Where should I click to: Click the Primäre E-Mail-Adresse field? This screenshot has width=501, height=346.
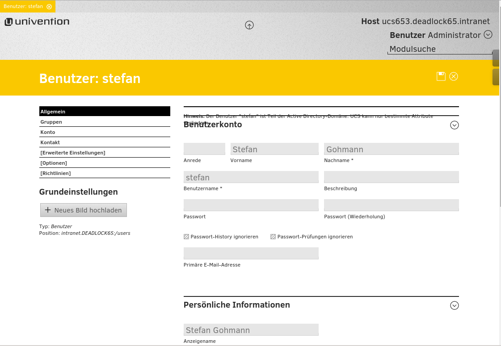coord(251,254)
